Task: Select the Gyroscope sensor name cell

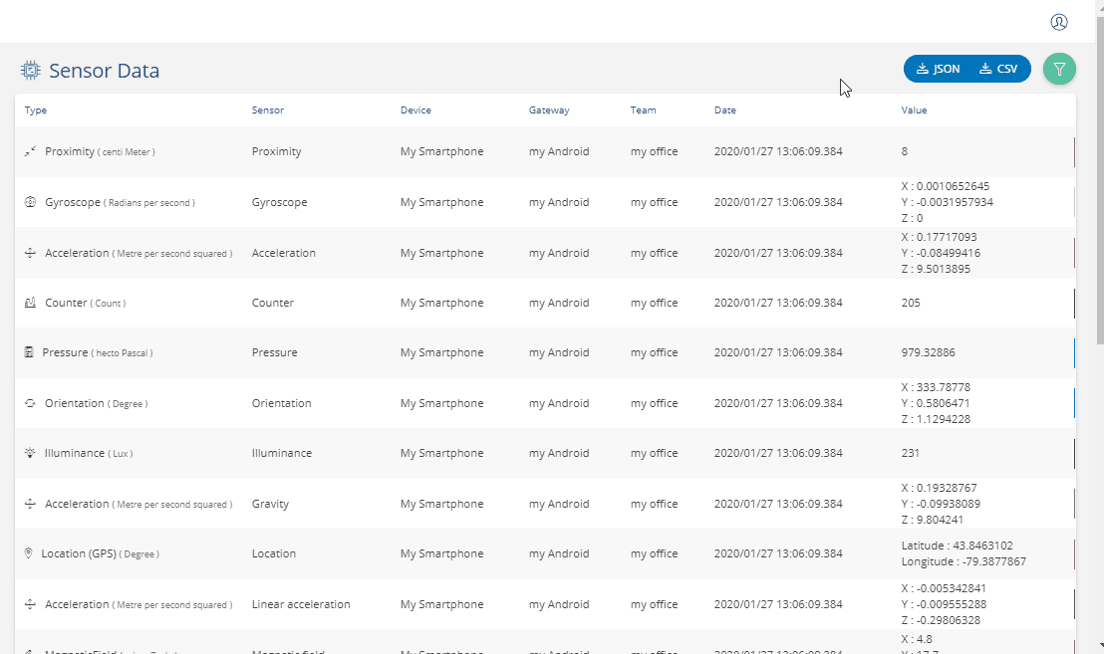Action: click(280, 202)
